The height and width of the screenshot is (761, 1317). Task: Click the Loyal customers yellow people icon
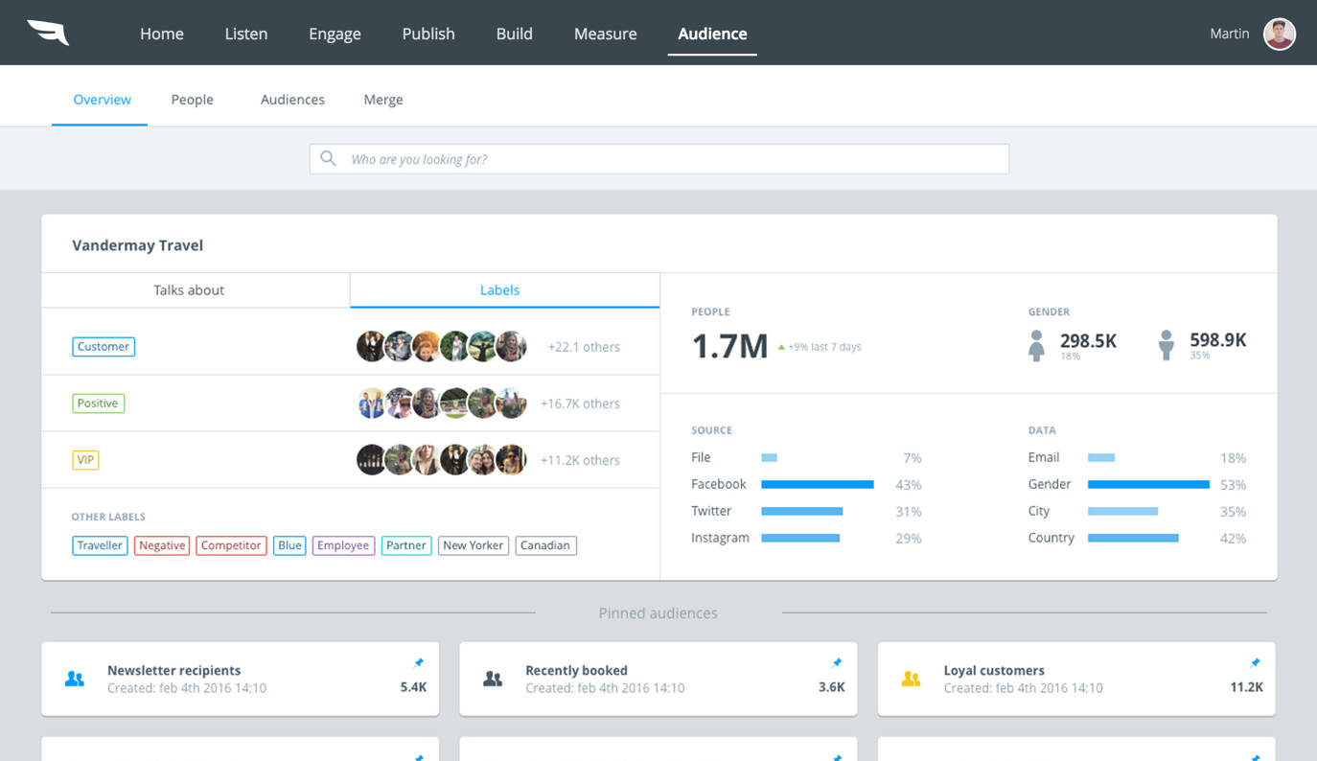click(x=911, y=679)
